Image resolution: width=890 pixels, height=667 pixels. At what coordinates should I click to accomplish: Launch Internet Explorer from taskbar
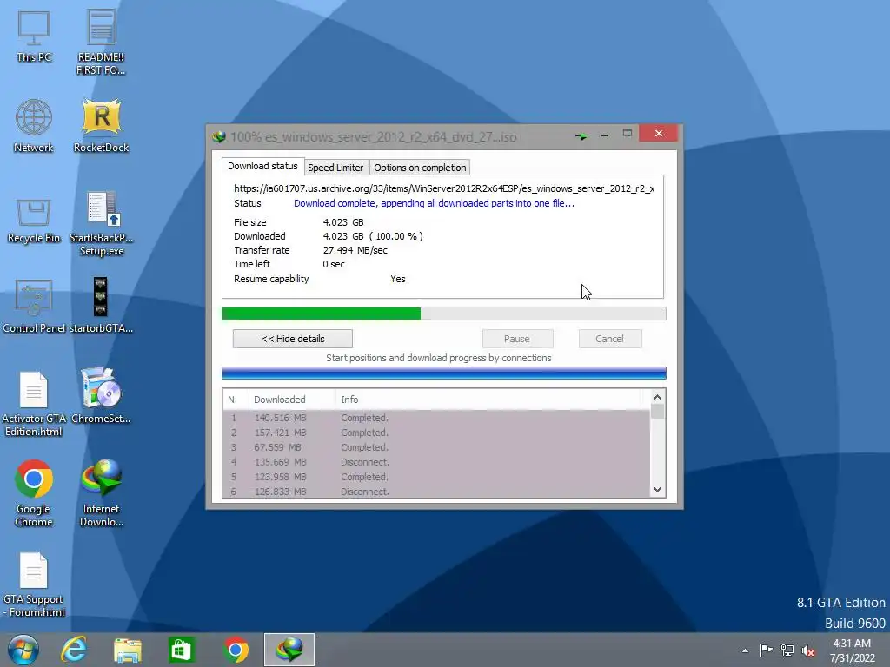74,650
